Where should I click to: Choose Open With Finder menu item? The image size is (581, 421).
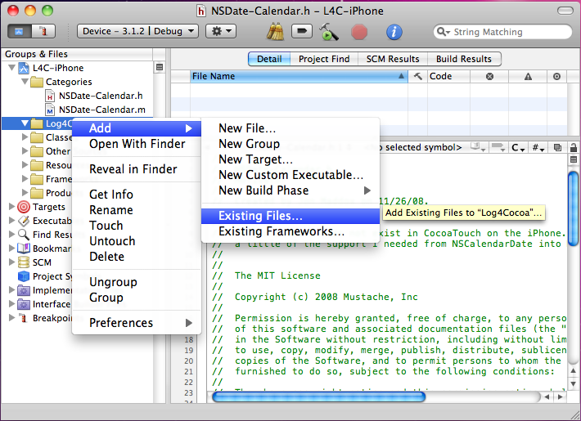pyautogui.click(x=137, y=144)
